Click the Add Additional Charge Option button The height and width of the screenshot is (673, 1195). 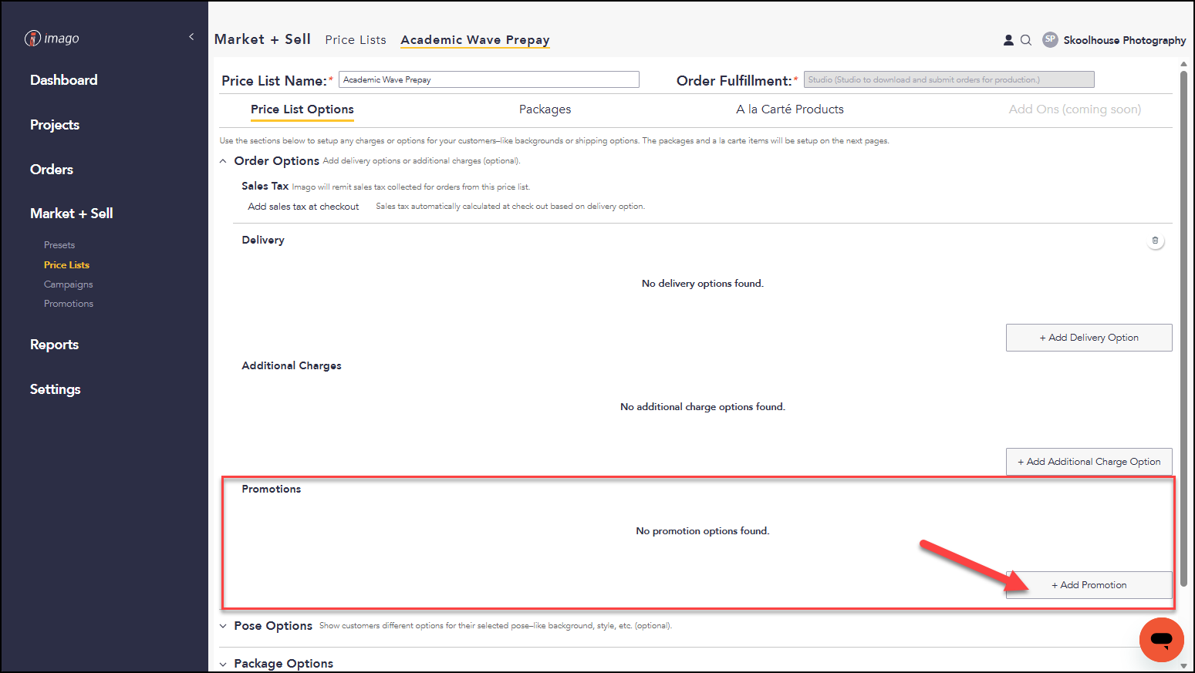point(1089,462)
